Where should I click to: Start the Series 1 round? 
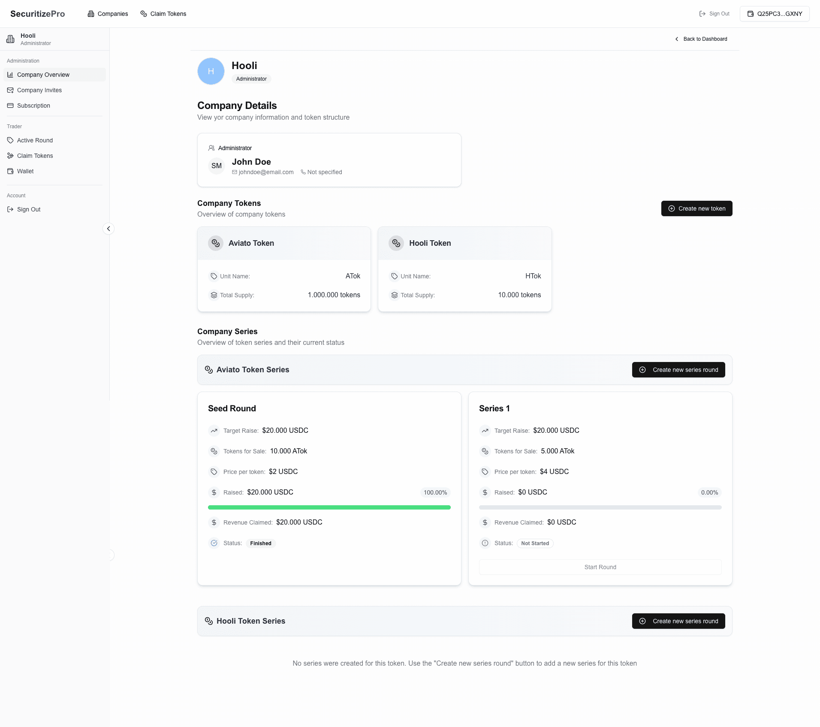coord(600,567)
